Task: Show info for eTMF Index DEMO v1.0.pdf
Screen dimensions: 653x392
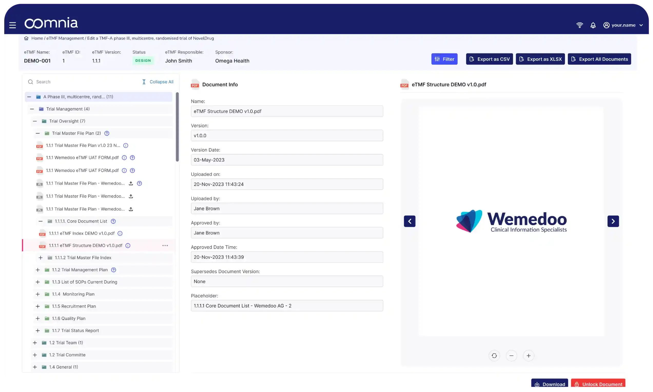Action: 120,233
